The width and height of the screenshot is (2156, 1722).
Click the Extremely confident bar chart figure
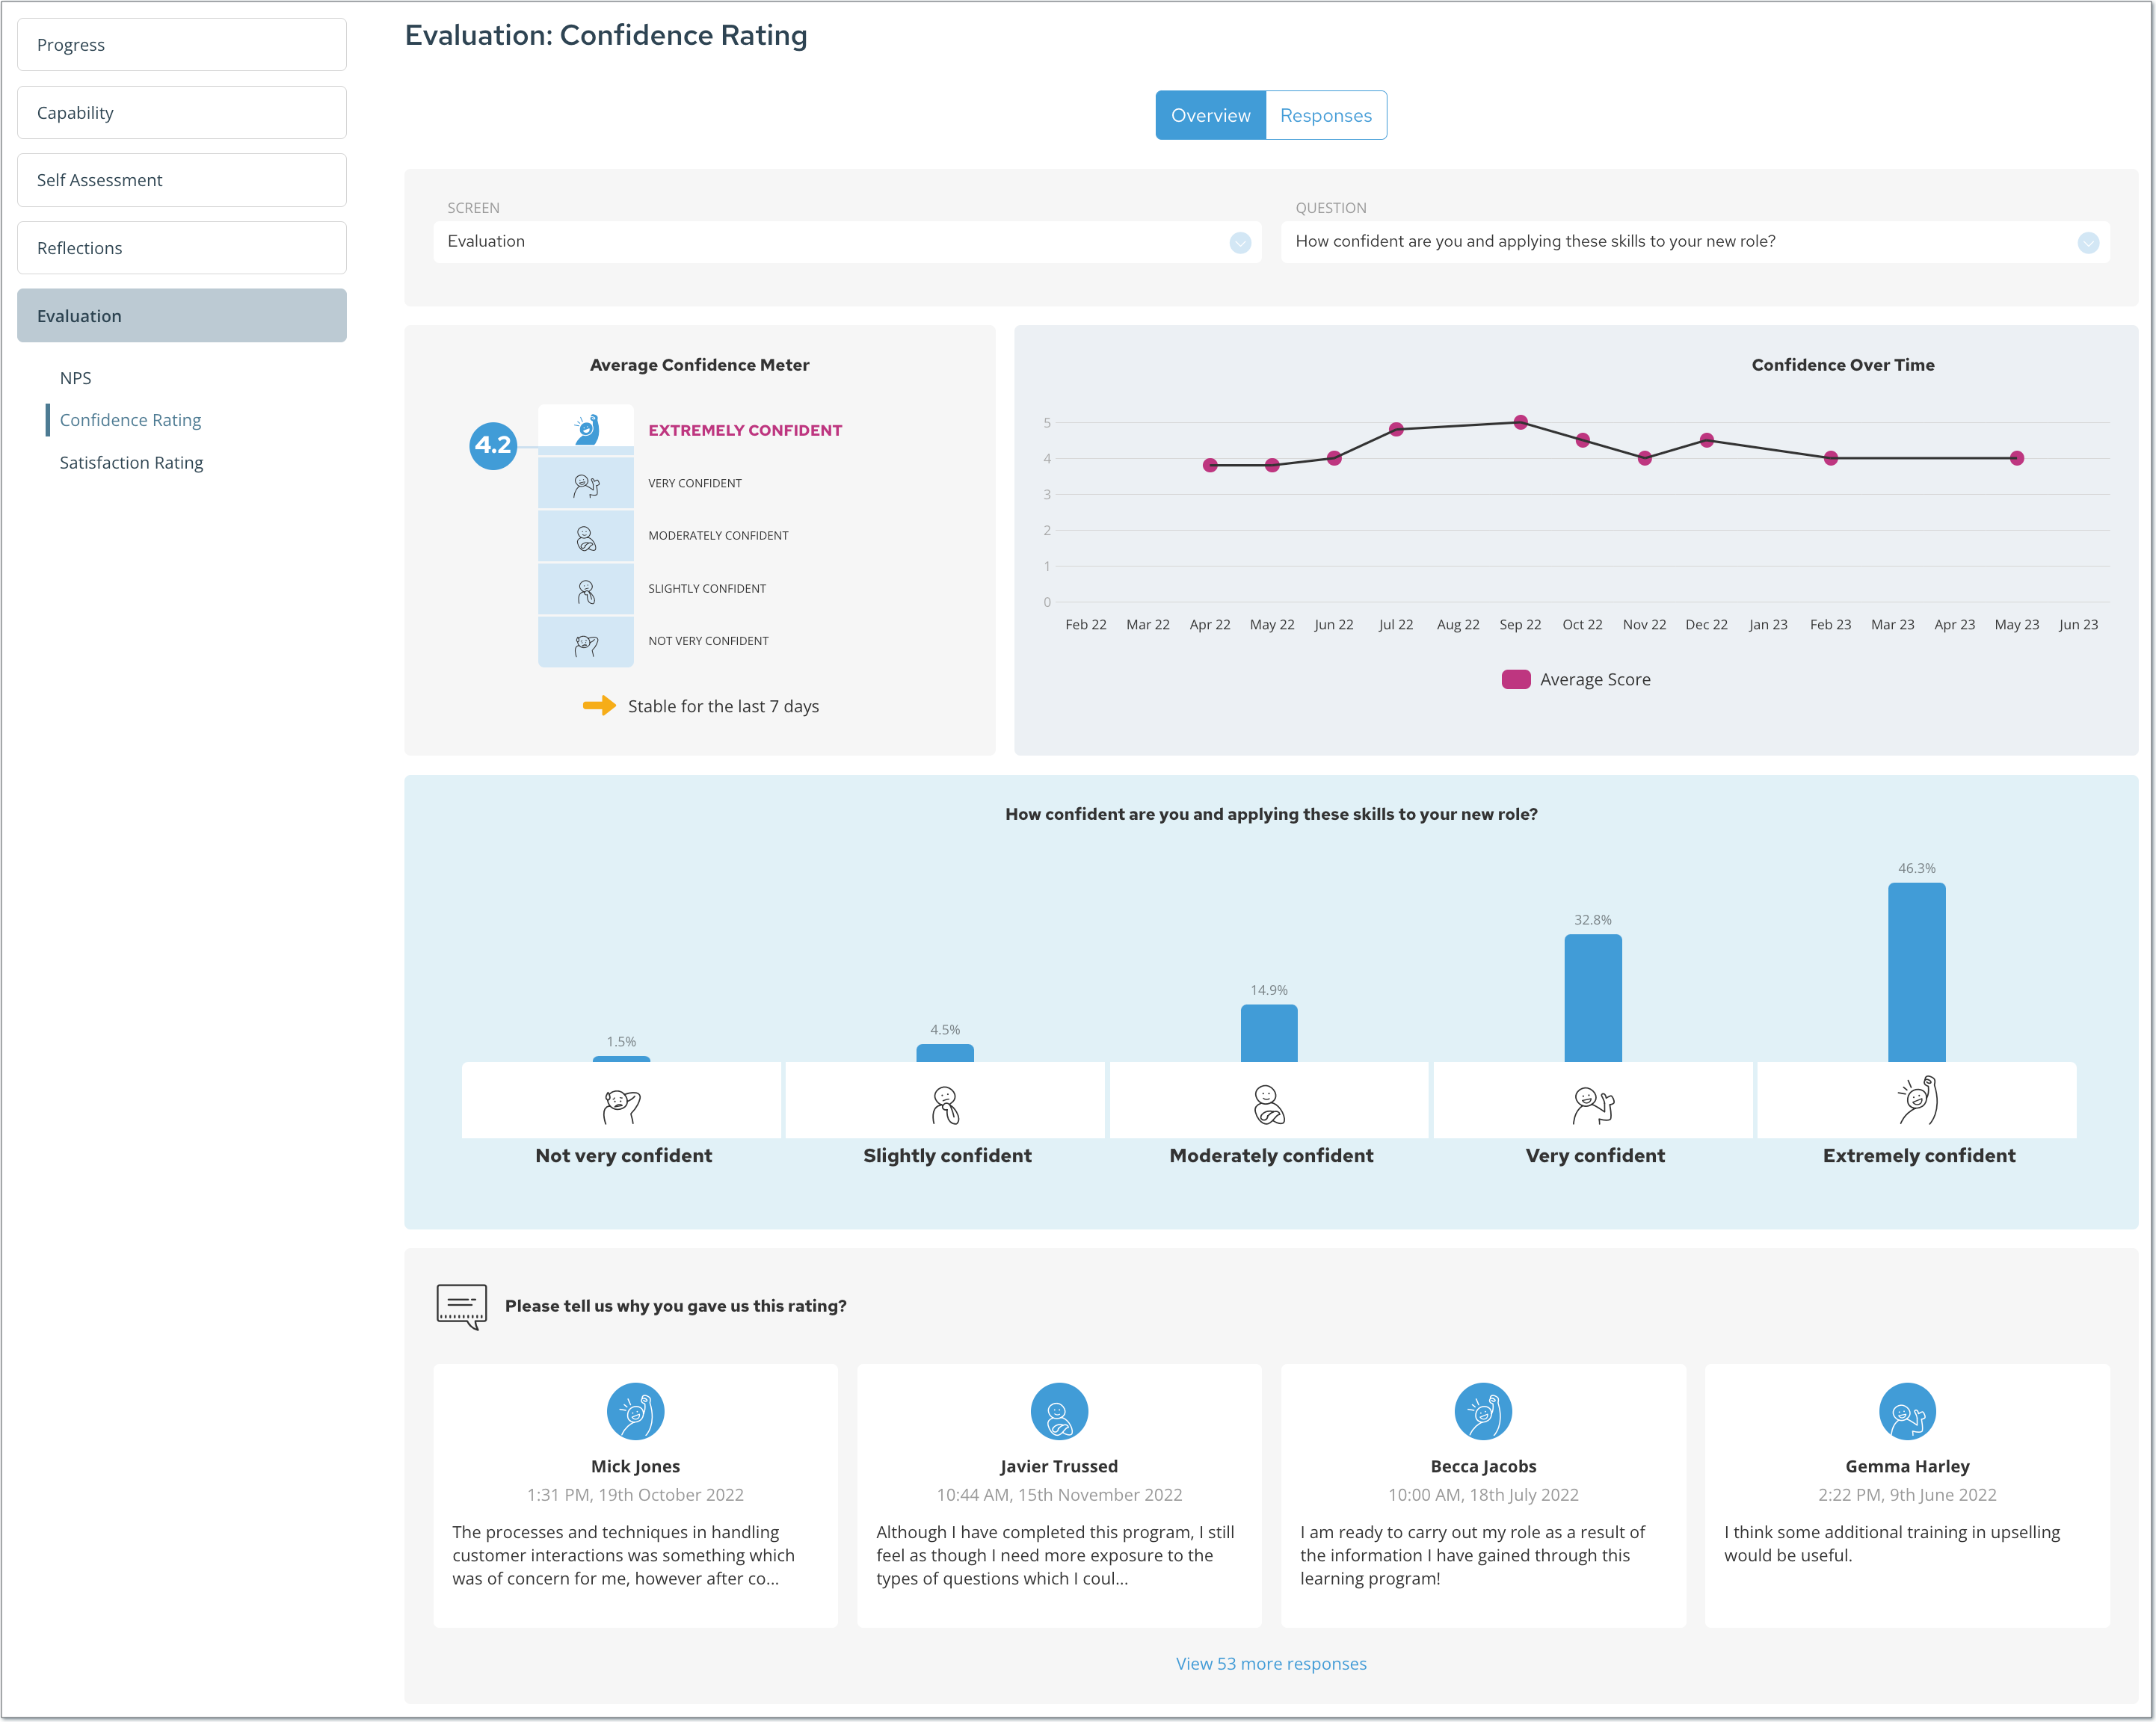(1917, 1099)
